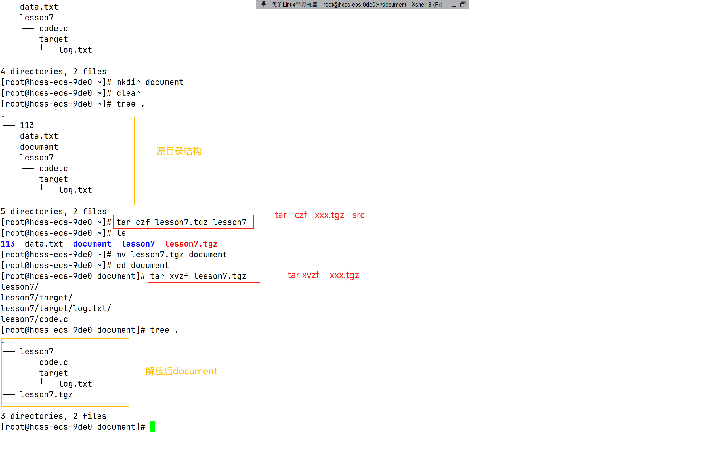Click '5 directories, 2 files' summary line
Image resolution: width=722 pixels, height=450 pixels.
(54, 212)
